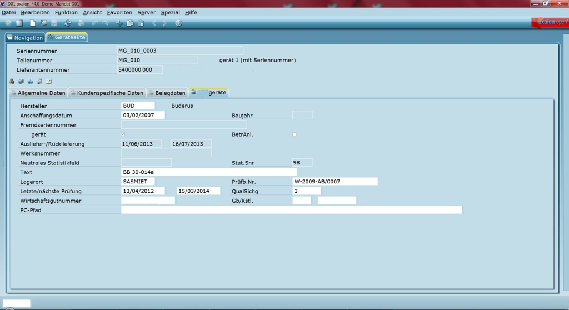Click the Wirtschaftsgutnummer input field

(x=148, y=201)
